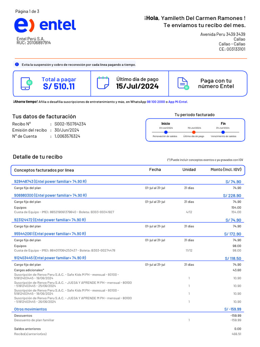Click the Conceptos facturados por línea header
This screenshot has width=260, height=347.
44,170
